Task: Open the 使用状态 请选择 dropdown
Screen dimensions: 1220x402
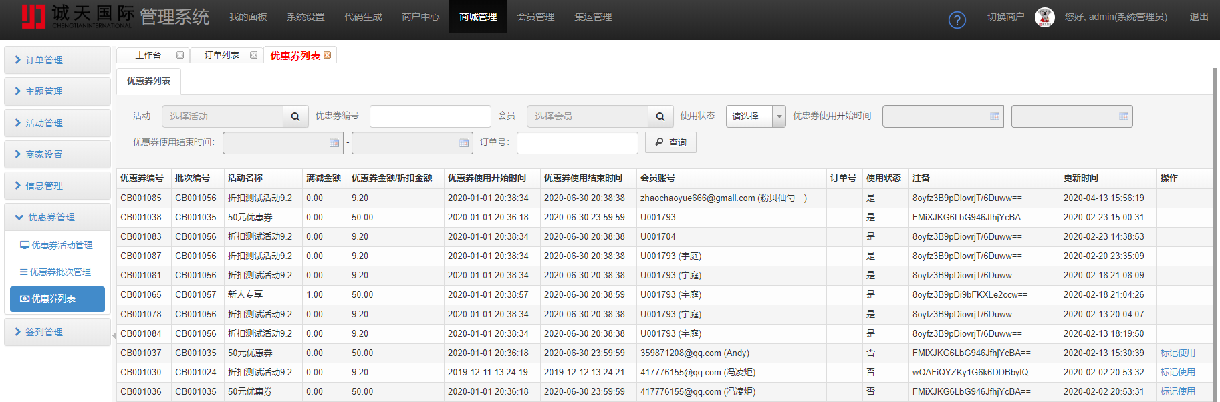Action: point(756,116)
